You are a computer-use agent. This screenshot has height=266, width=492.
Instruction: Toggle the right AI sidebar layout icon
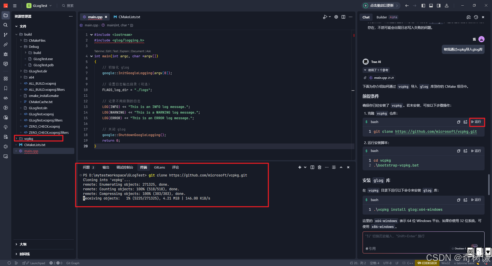(x=439, y=6)
